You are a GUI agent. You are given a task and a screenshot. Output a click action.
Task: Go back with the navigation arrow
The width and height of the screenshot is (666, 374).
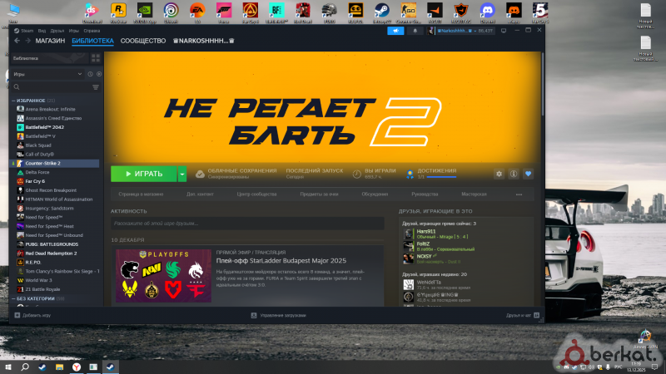tap(17, 41)
